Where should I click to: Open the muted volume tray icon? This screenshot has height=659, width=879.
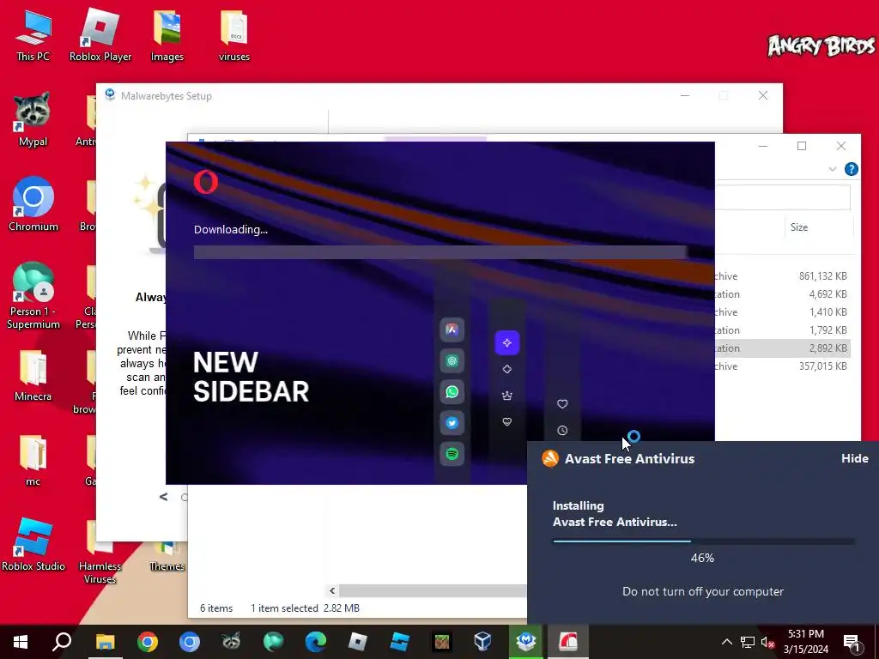(767, 642)
